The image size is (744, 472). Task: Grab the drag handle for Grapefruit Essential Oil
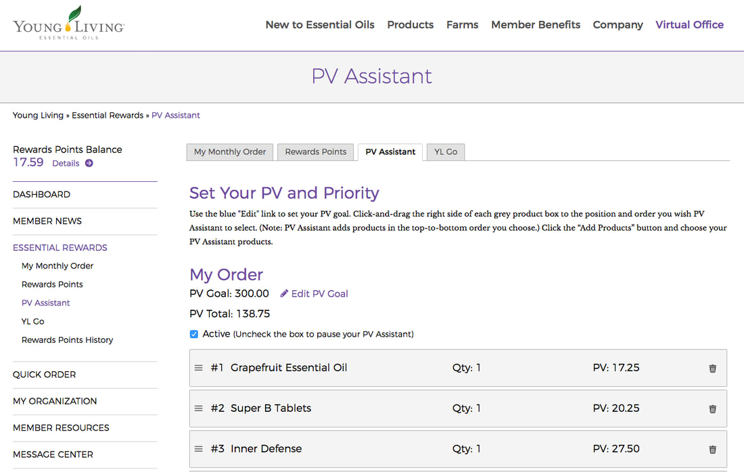click(x=199, y=368)
